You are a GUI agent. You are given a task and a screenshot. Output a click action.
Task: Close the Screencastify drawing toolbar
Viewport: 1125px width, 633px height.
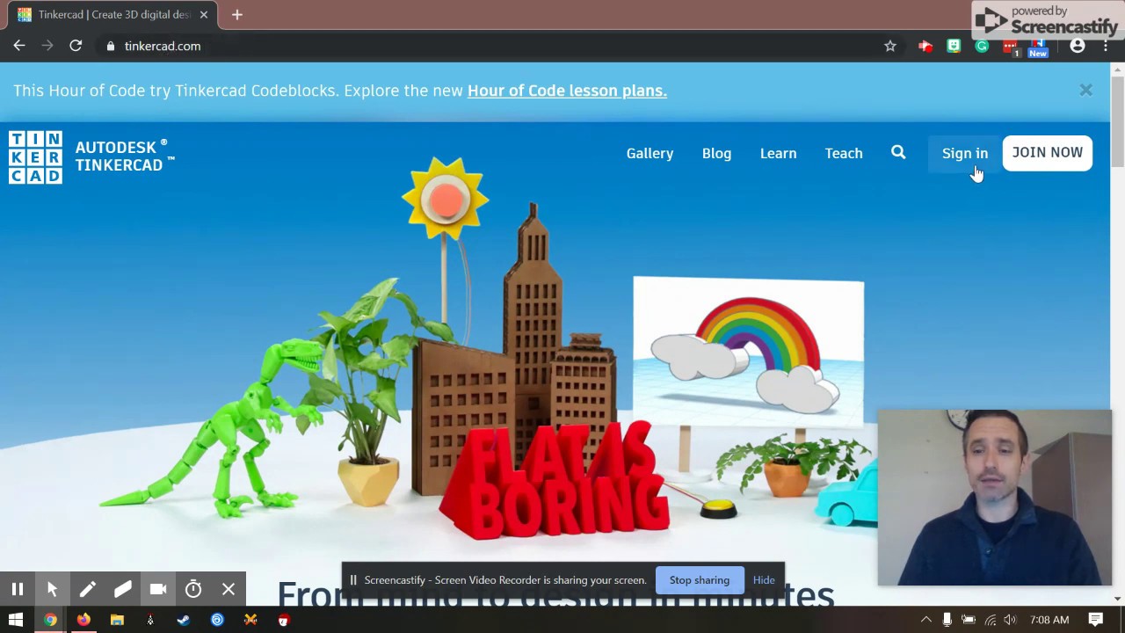click(229, 589)
